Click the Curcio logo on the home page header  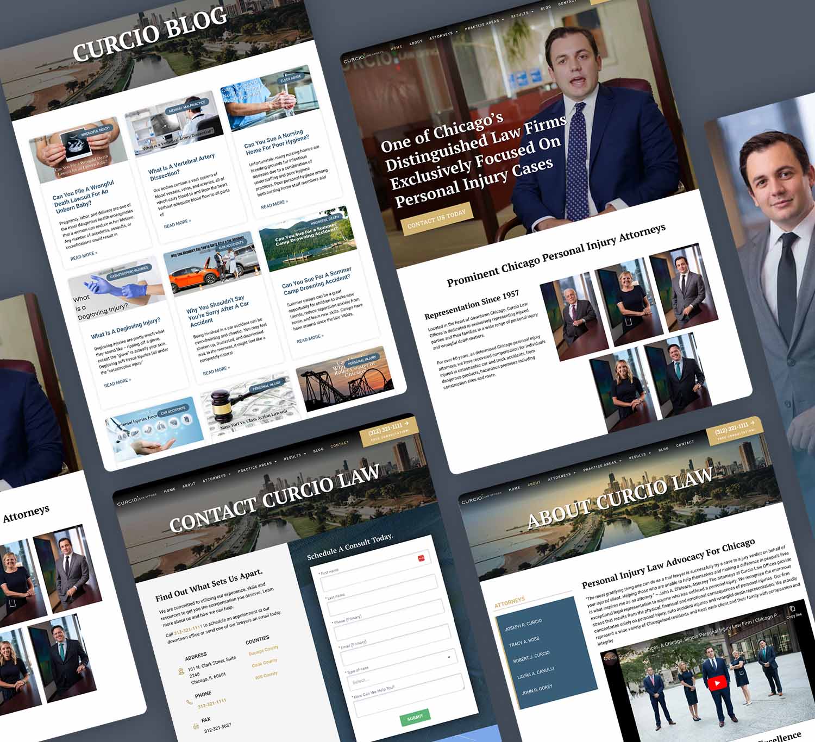click(x=363, y=57)
